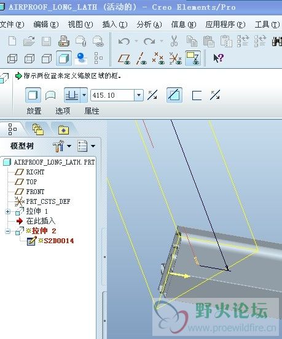Enable shaded display mode
282x339 pixels.
64,58
